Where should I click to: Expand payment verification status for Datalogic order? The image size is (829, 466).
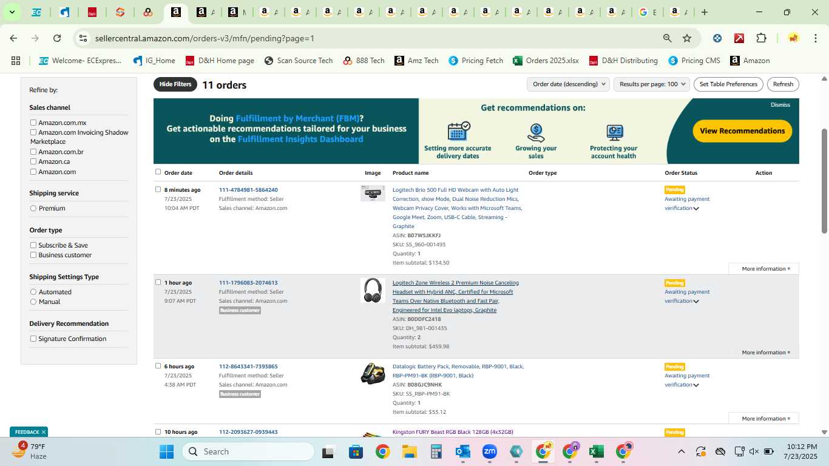pyautogui.click(x=696, y=385)
